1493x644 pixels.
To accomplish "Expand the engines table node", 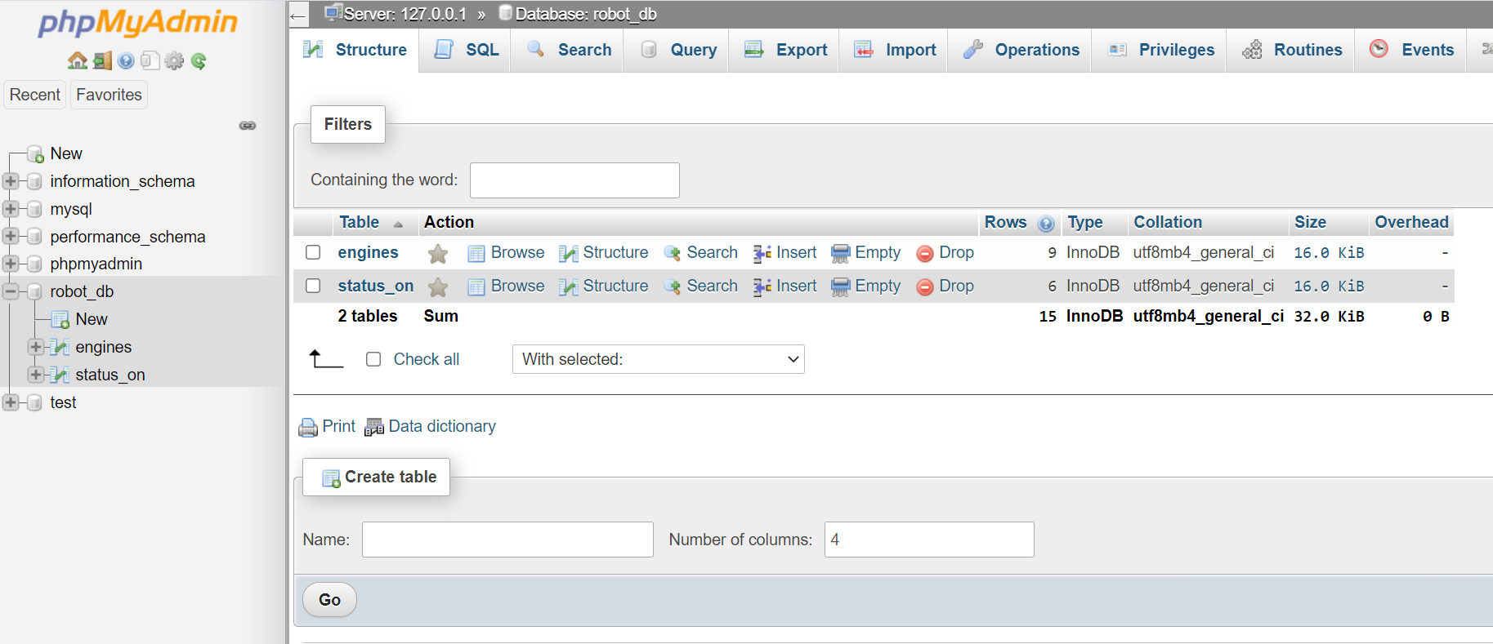I will pos(36,347).
